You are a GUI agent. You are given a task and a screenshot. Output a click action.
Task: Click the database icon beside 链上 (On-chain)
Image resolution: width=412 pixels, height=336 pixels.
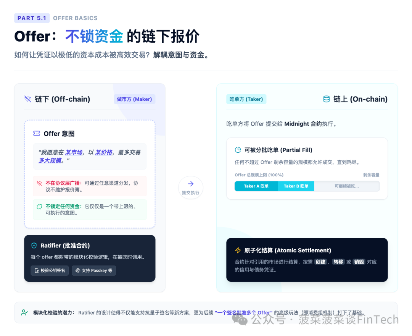(326, 99)
